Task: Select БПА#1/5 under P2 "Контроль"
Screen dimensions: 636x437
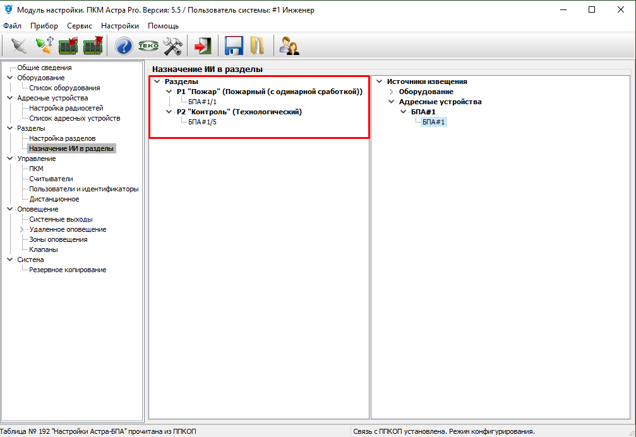Action: pos(202,122)
